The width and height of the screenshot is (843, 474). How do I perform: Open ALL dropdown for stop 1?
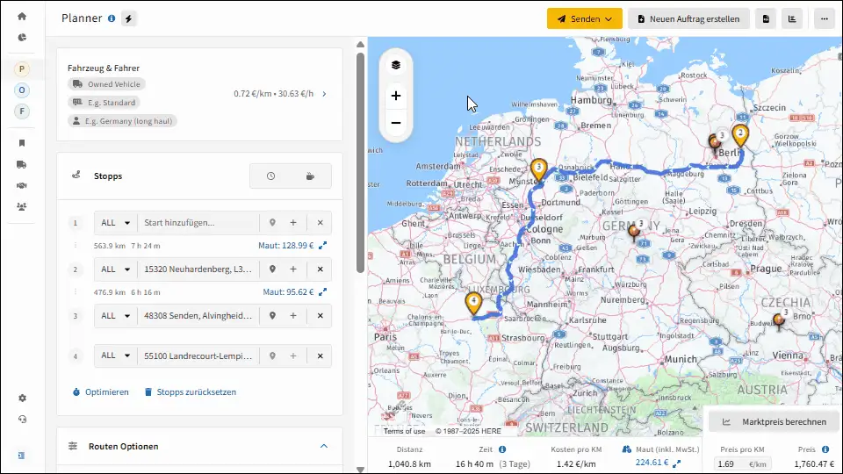[x=116, y=222]
